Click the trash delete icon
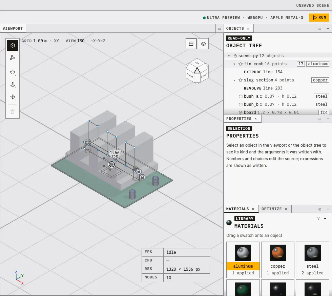The width and height of the screenshot is (332, 296). [x=13, y=112]
